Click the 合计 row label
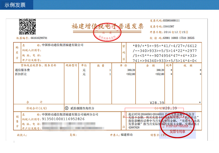Image resolution: width=219 pixels, height=153 pixels. [34, 102]
